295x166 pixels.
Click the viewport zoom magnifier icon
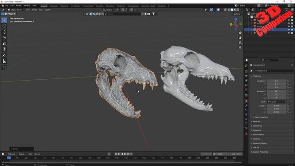click(x=240, y=33)
